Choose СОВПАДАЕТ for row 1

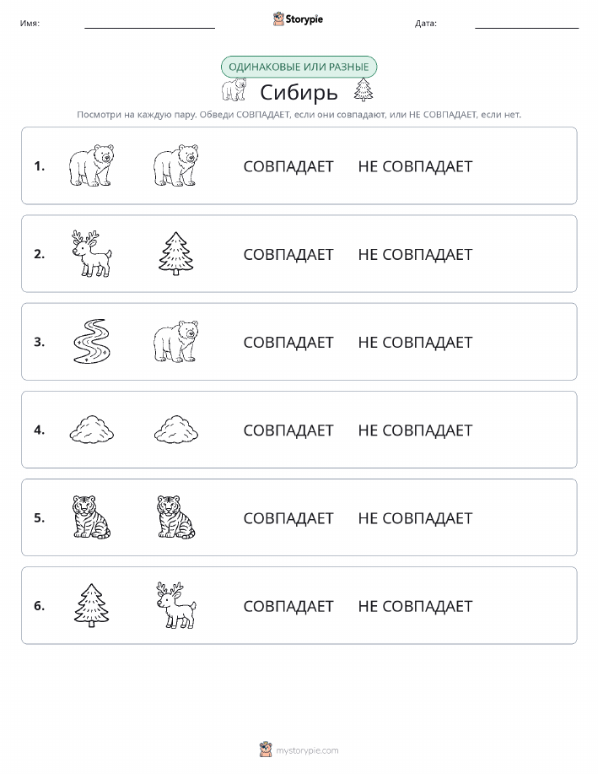[x=288, y=166]
